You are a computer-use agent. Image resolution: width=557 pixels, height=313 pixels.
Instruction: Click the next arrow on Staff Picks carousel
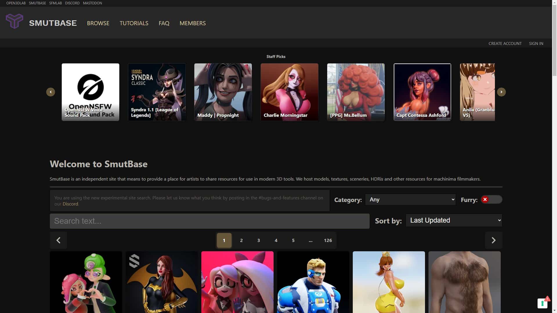[x=501, y=92]
